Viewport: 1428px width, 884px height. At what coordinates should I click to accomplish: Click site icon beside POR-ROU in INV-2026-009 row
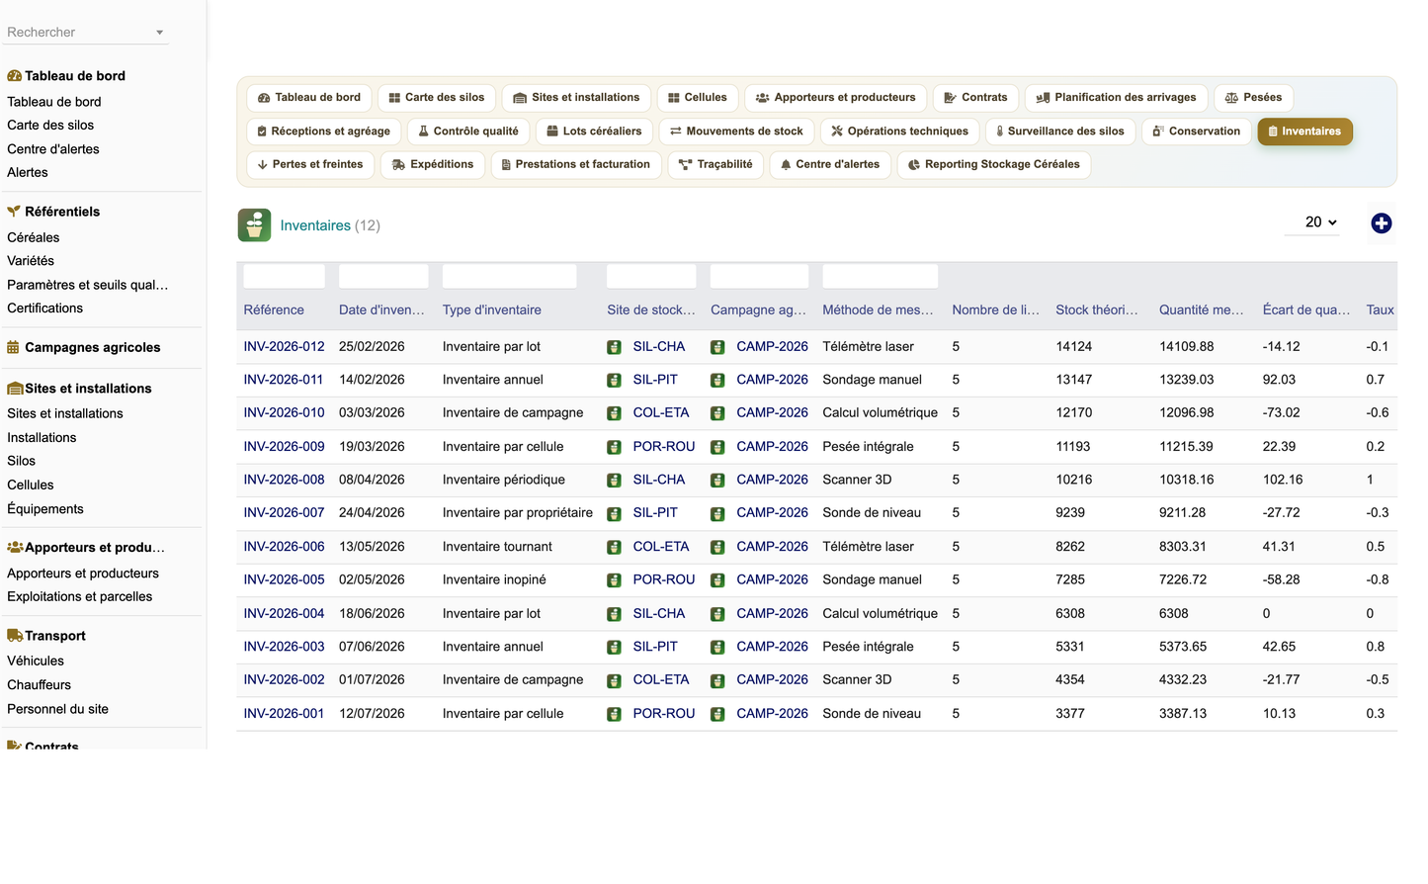tap(614, 447)
